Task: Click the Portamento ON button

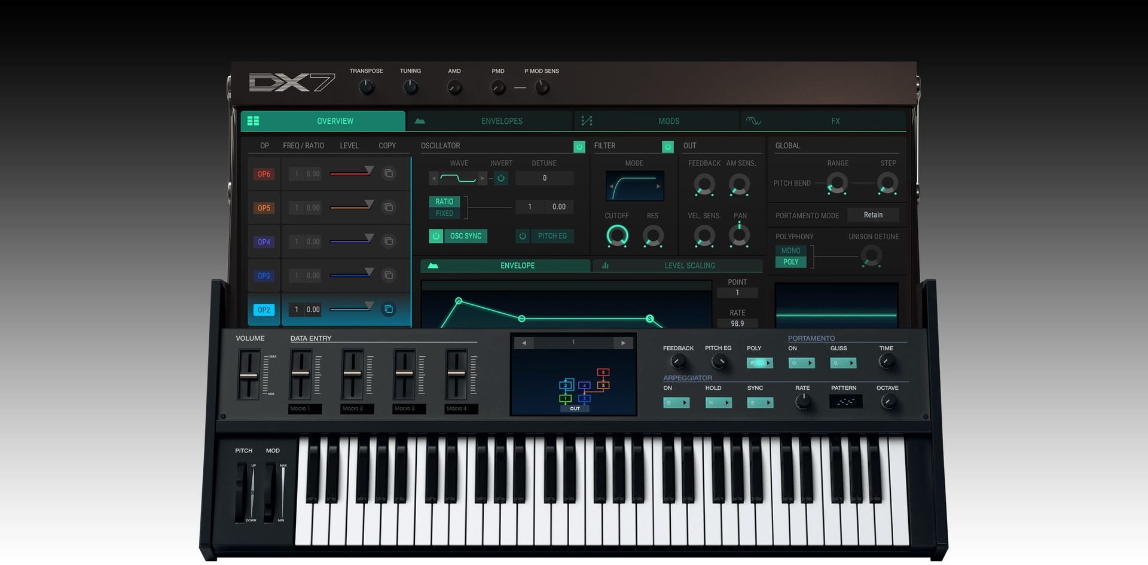Action: point(802,363)
